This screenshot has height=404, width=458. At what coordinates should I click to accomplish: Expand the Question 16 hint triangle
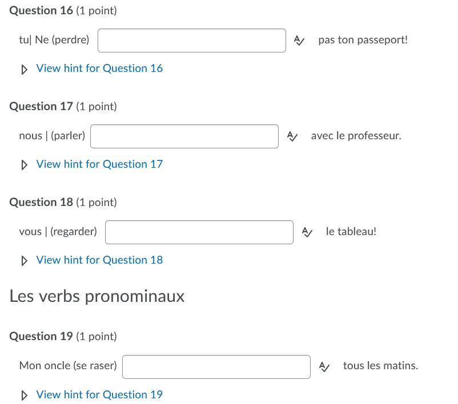click(x=24, y=69)
